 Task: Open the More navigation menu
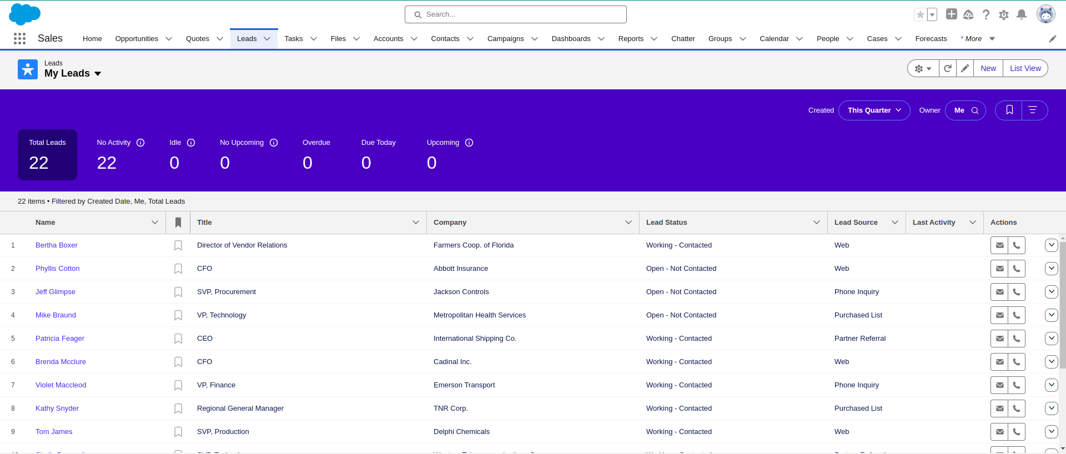click(978, 39)
